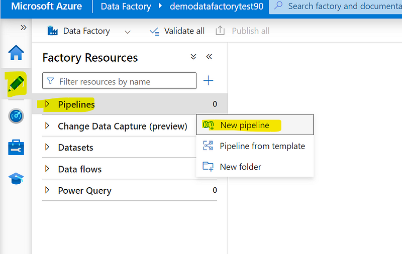402x254 pixels.
Task: Expand the left sidebar with double chevron
Action: [x=23, y=28]
